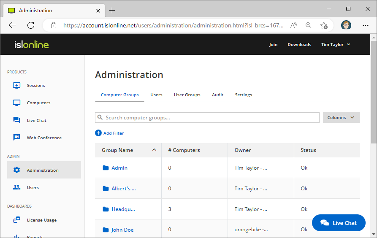The width and height of the screenshot is (377, 238).
Task: Switch to the Audit tab
Action: pyautogui.click(x=217, y=95)
